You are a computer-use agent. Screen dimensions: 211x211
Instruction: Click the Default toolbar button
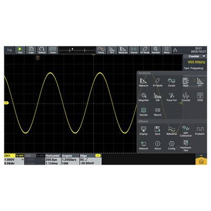pyautogui.click(x=42, y=50)
